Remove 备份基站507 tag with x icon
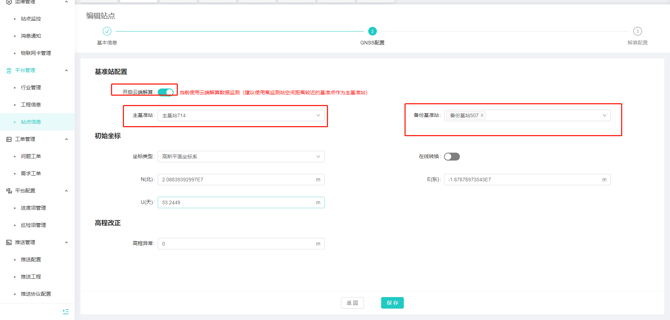The width and height of the screenshot is (670, 320). (x=482, y=115)
